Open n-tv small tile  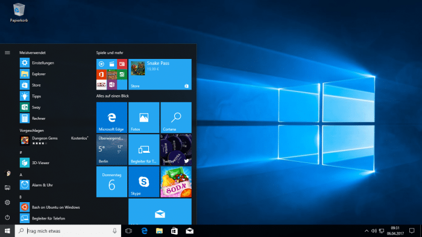101,85
